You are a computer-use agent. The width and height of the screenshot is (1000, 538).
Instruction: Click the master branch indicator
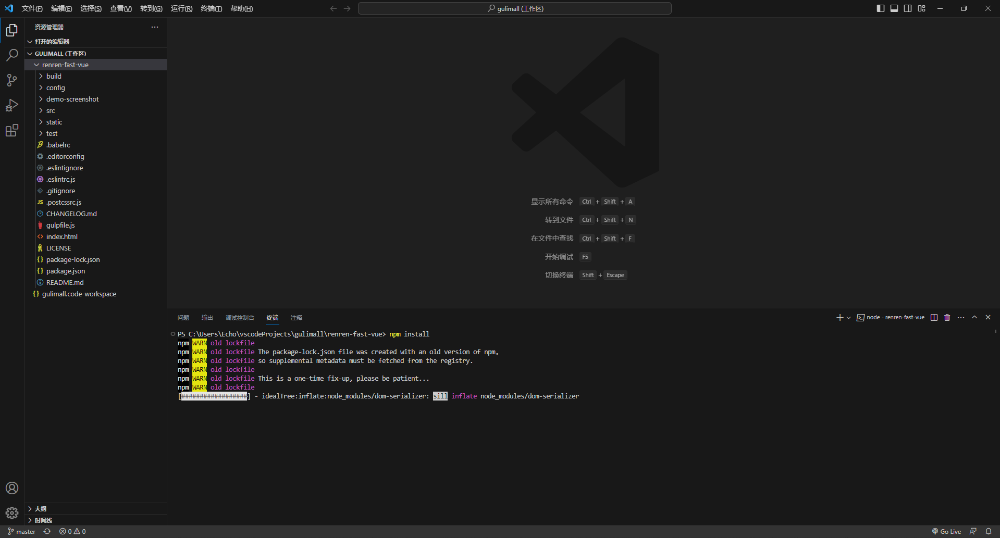(x=22, y=532)
